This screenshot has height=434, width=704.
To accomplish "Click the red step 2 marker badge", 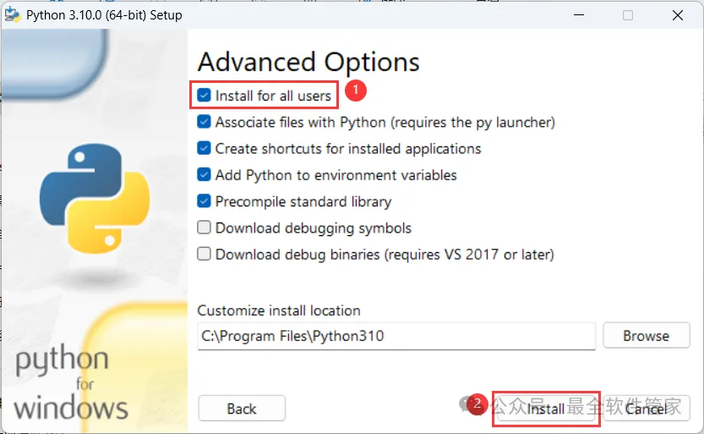I will point(477,404).
